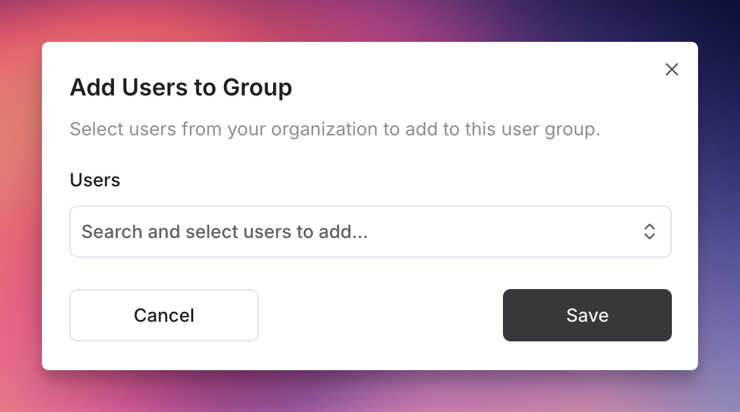Click the empty area between Cancel and Save
740x412 pixels.
pyautogui.click(x=380, y=315)
